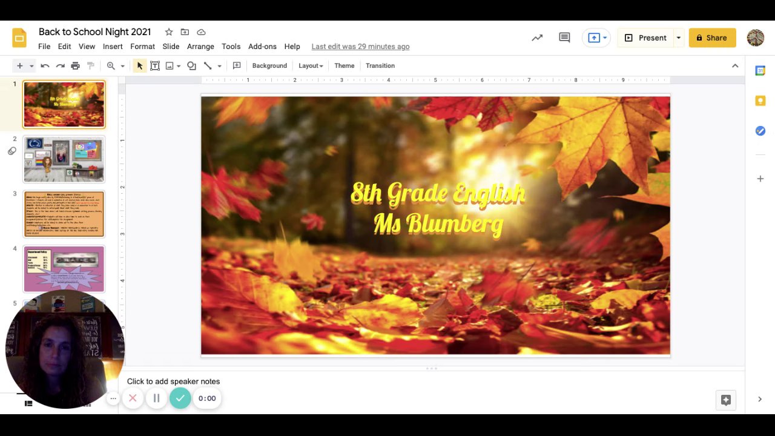The width and height of the screenshot is (775, 436).
Task: Click the zoom magnifier tool
Action: coord(111,65)
